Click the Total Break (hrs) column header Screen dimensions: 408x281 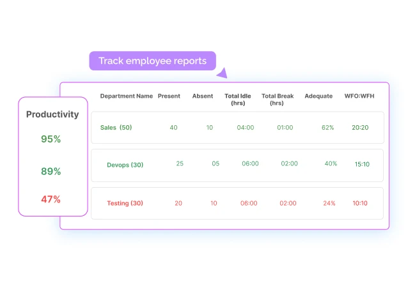pyautogui.click(x=278, y=99)
